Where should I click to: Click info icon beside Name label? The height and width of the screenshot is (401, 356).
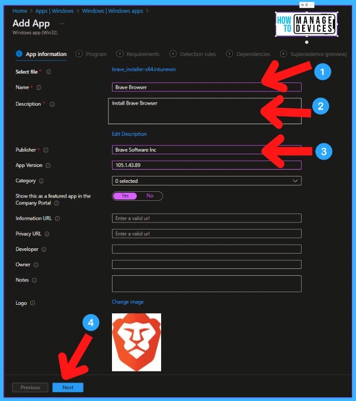pos(39,88)
